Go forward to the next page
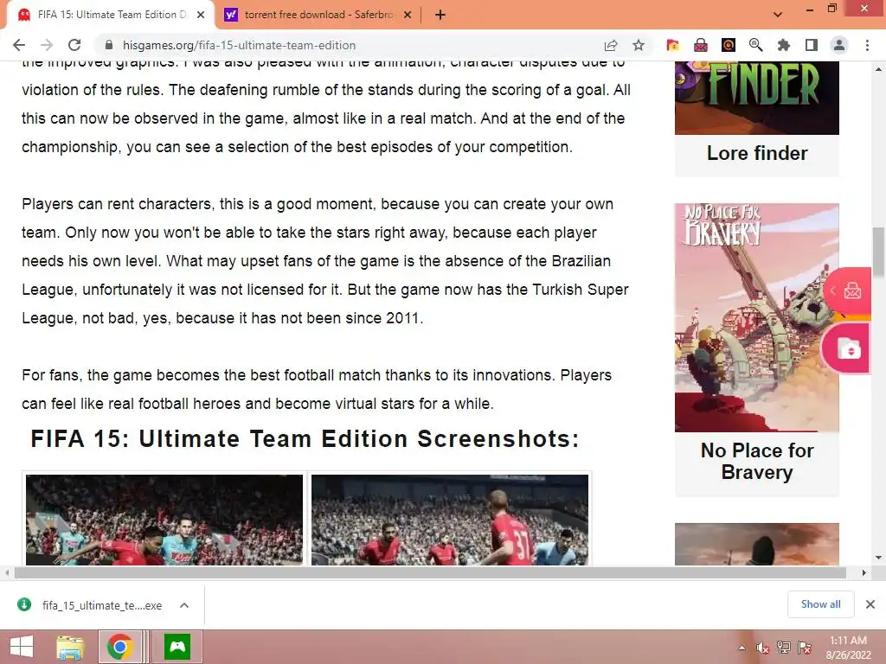 click(47, 45)
